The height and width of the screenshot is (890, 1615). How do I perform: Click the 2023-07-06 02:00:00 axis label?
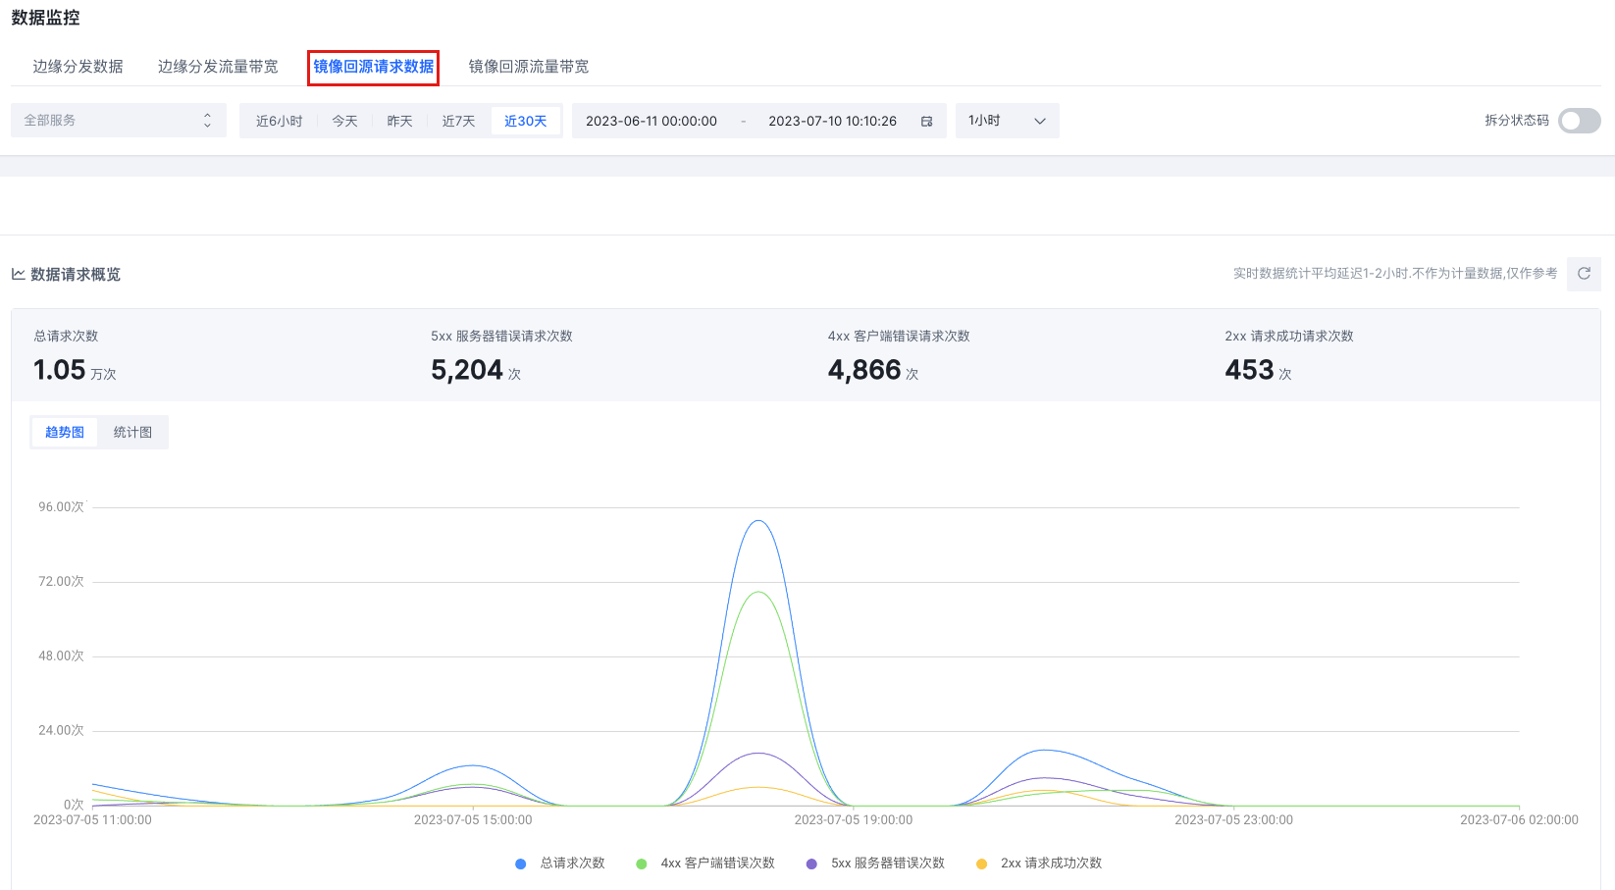[x=1519, y=819]
